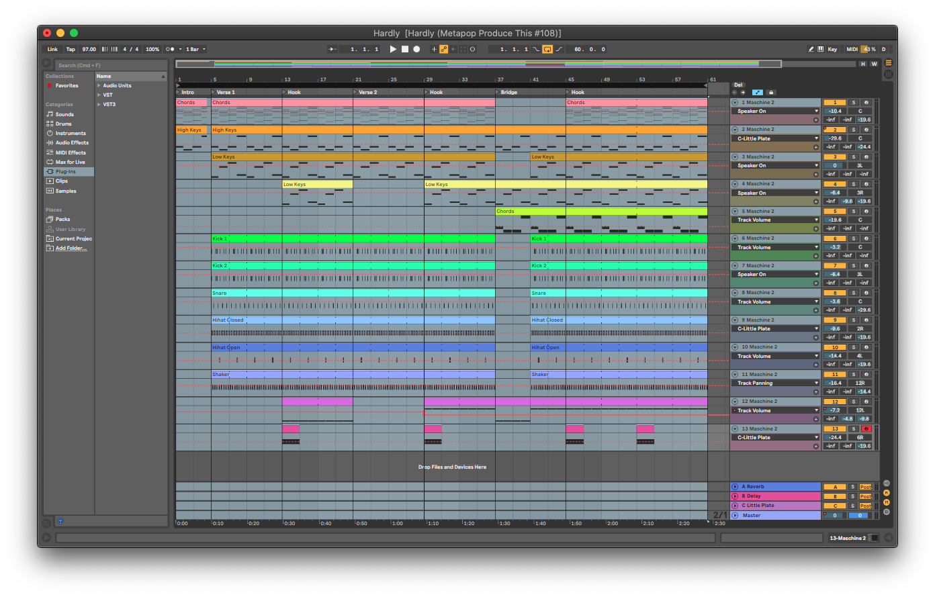
Task: Enable Draw Mode pencil icon
Action: click(811, 49)
